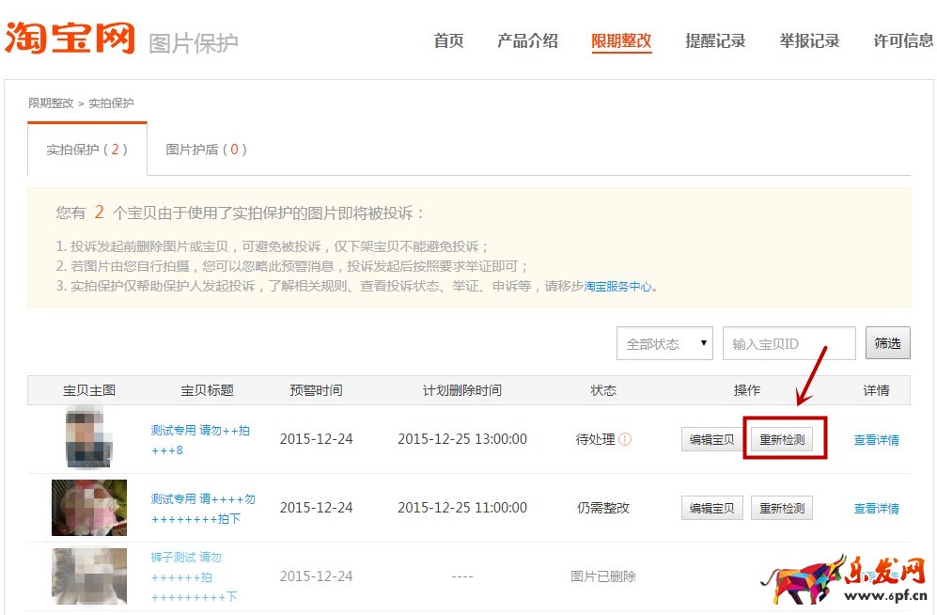Screen dimensions: 937x615
Task: Click 编辑宝贝 on the first row
Action: [711, 438]
